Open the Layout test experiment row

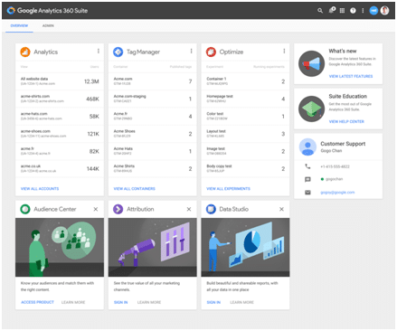[245, 134]
